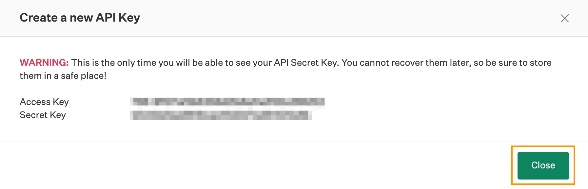This screenshot has width=588, height=189.
Task: Select the blurred Access Key value
Action: (x=227, y=102)
